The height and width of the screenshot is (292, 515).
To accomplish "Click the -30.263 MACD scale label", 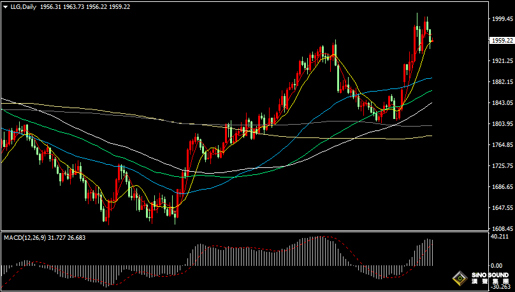I will coord(500,288).
